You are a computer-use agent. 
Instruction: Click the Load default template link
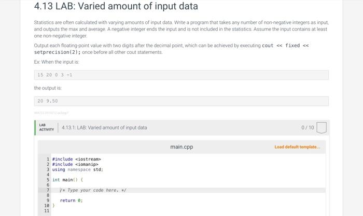pos(297,147)
